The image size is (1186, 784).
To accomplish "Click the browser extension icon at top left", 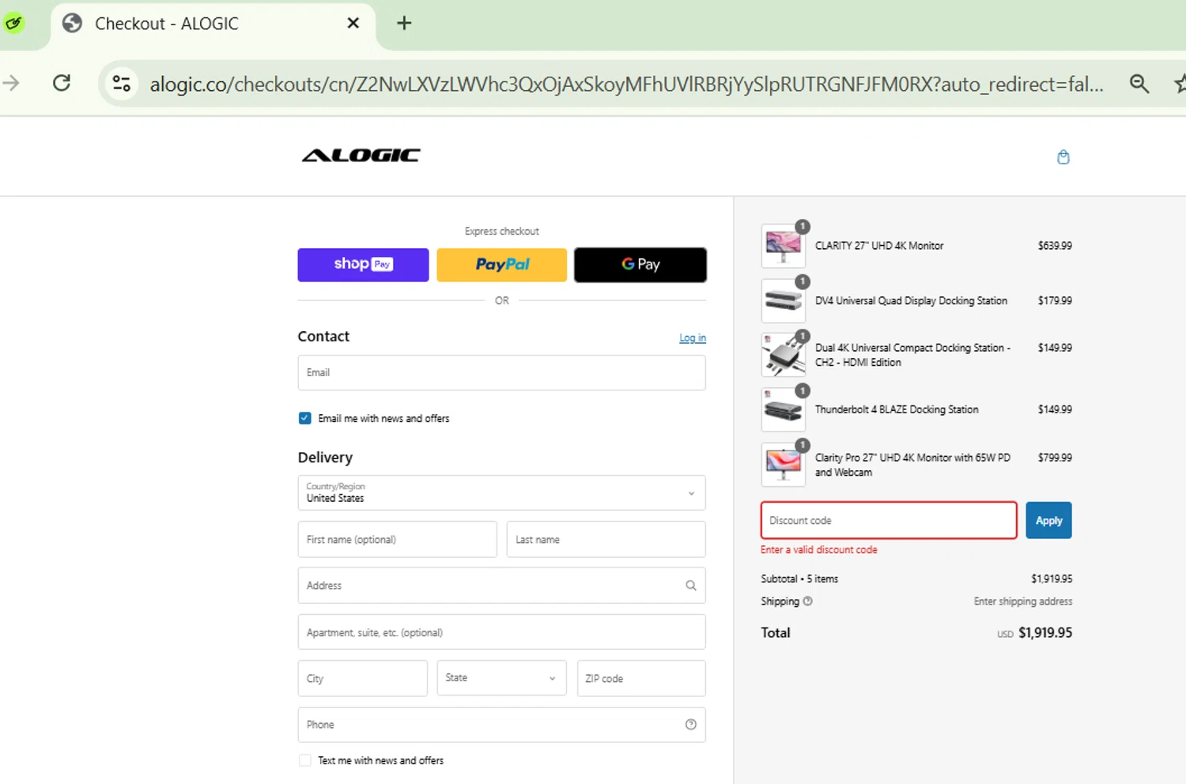I will click(13, 23).
